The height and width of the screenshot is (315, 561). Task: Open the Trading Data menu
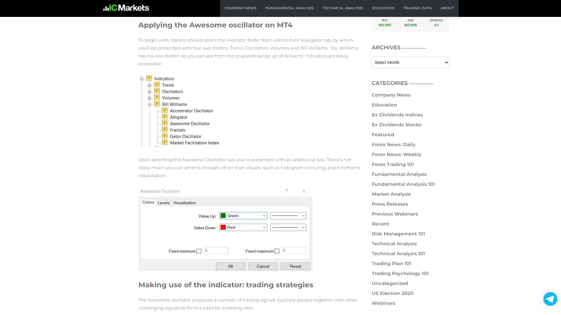(417, 8)
